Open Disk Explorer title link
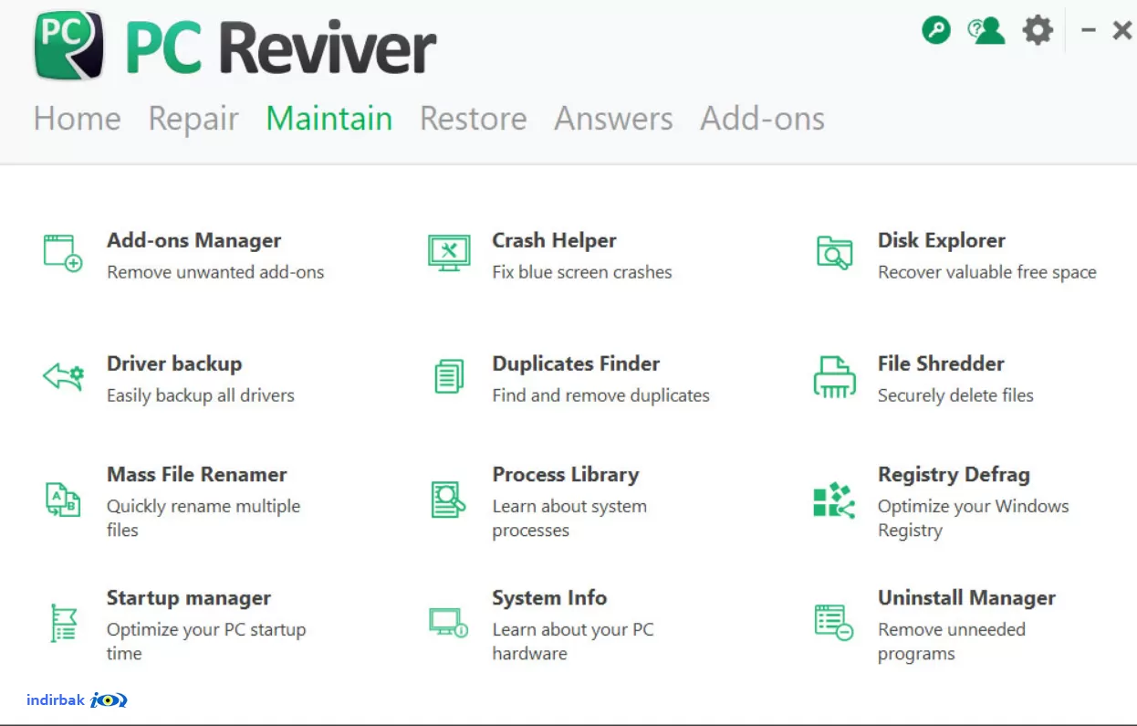Viewport: 1137px width, 726px height. tap(942, 241)
